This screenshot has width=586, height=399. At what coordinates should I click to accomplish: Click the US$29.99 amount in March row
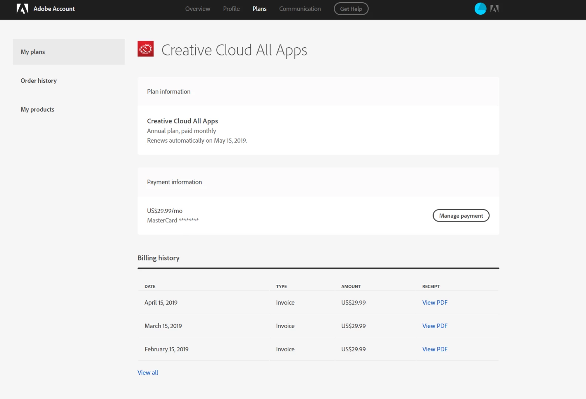click(353, 326)
